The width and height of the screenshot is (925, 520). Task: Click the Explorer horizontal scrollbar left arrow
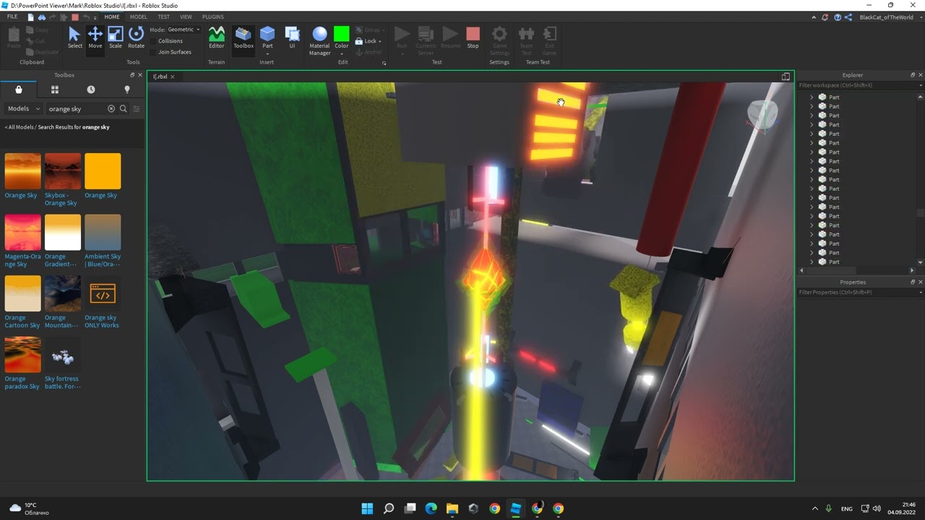point(801,270)
